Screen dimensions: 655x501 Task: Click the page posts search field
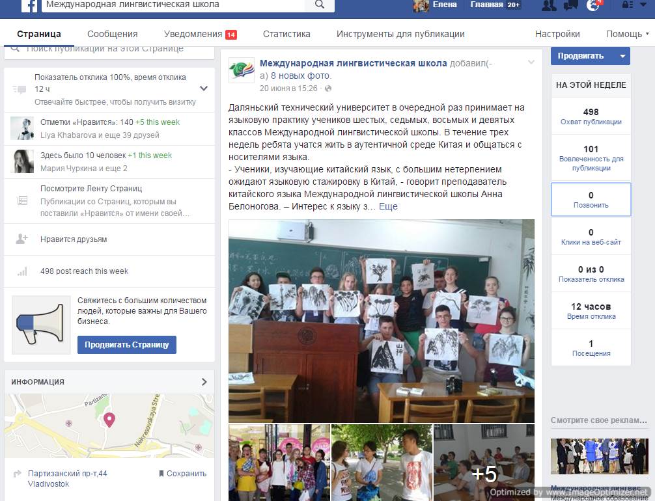pos(109,52)
